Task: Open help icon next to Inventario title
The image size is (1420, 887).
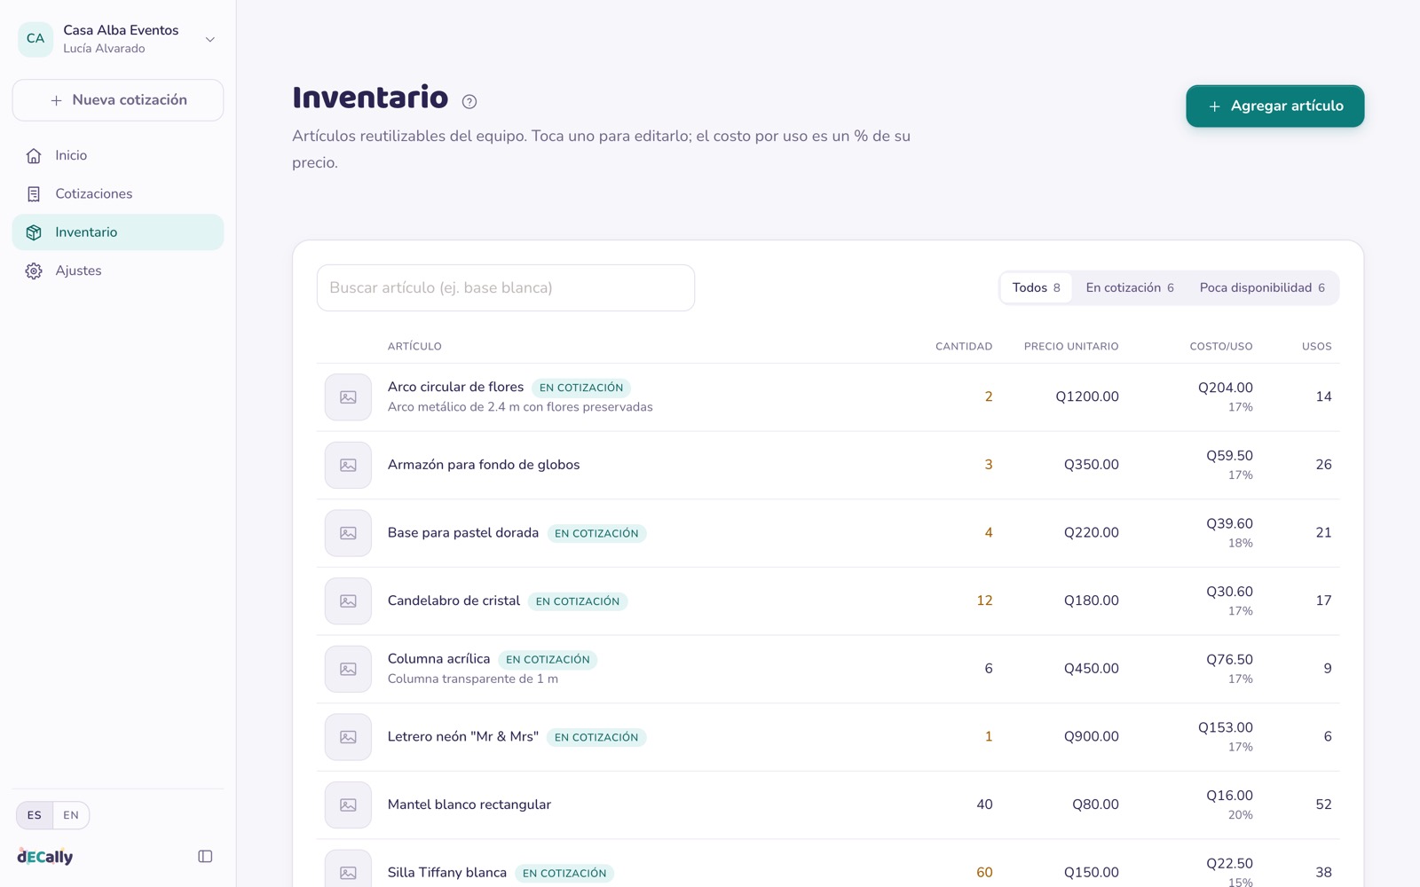Action: [469, 102]
